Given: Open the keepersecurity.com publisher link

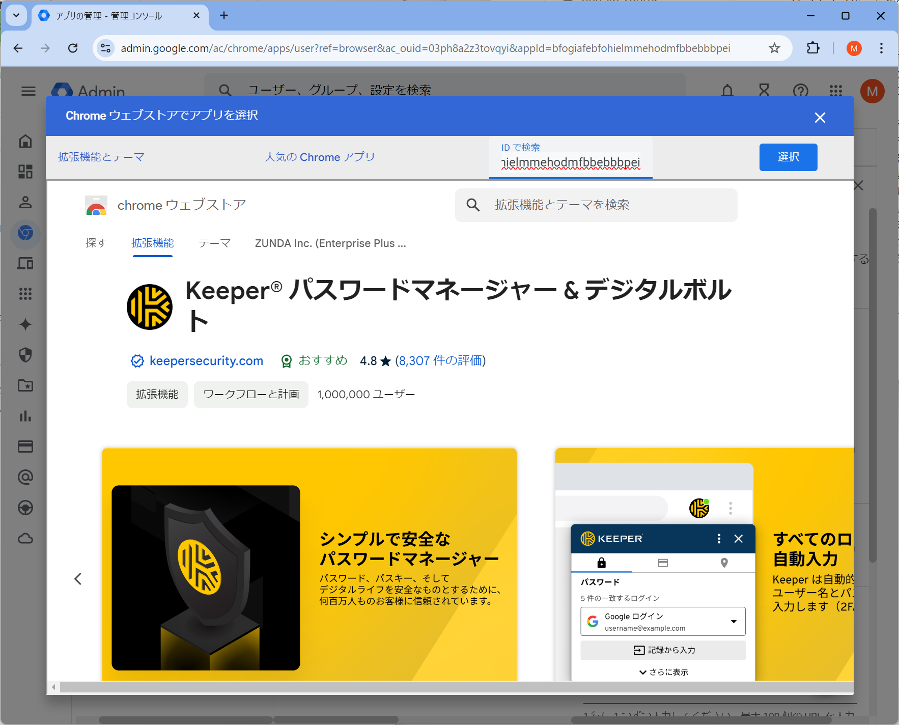Looking at the screenshot, I should [206, 360].
